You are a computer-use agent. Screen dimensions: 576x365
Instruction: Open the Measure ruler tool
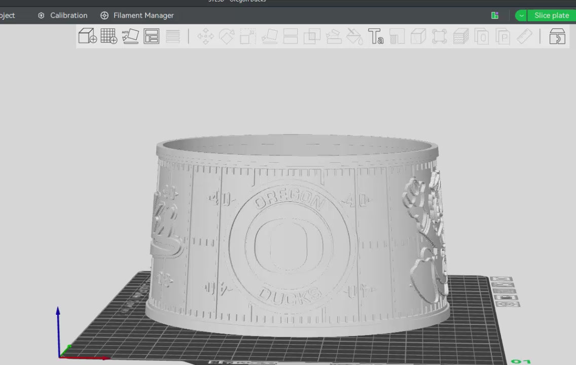click(524, 36)
